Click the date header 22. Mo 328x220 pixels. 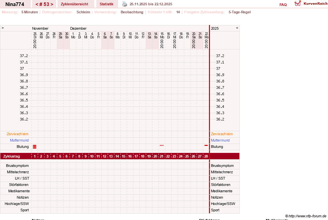click(x=207, y=35)
